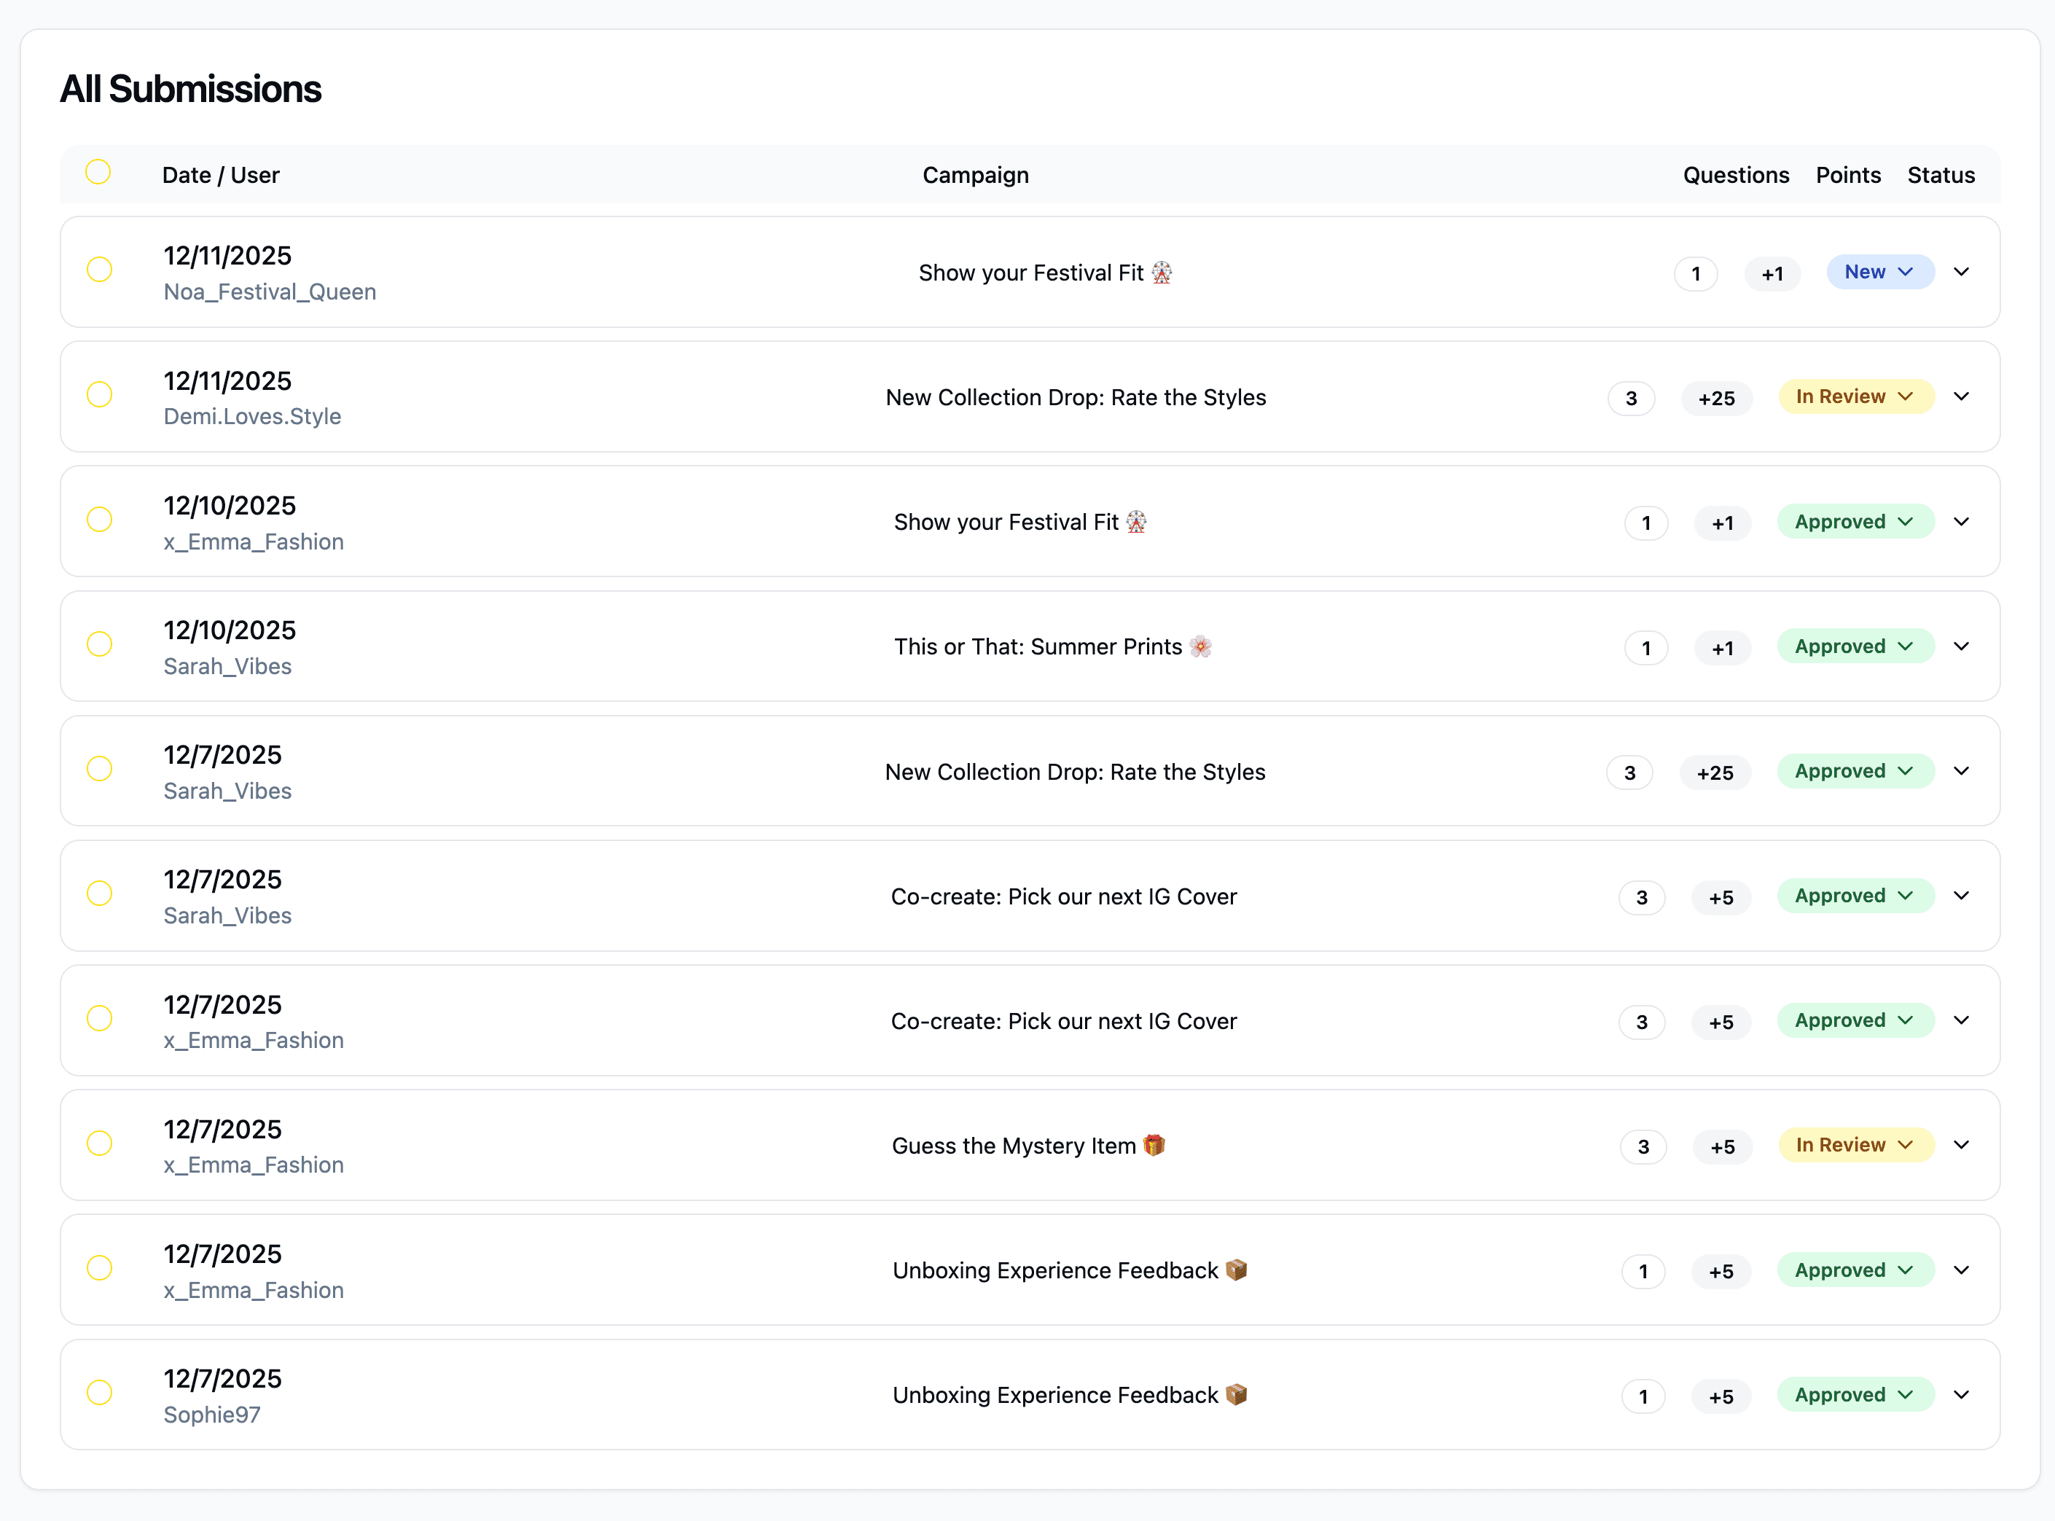Screen dimensions: 2055x1521
Task: Expand the Sophie97 submission row chevron
Action: point(1961,1395)
